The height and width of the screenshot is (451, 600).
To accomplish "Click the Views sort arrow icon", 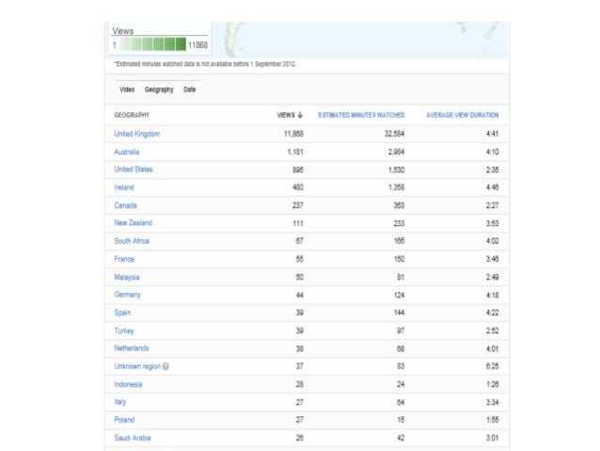I will 300,115.
